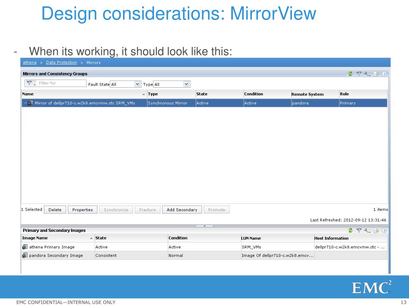The image size is (409, 306).
Task: Sort by the mirrors Condition column header
Action: tap(267, 94)
